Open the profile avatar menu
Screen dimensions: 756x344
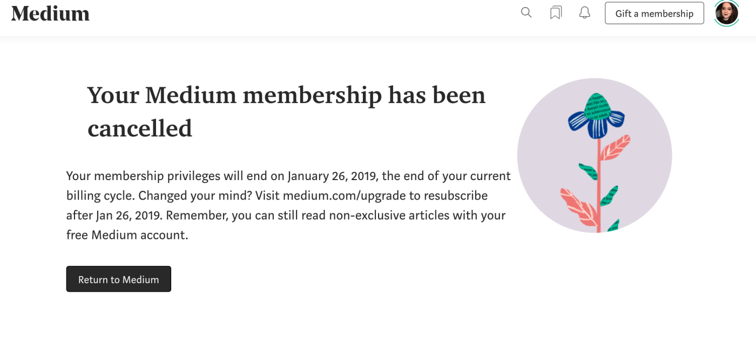(726, 13)
